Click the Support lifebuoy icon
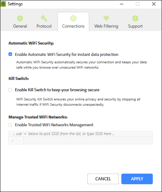This screenshot has width=162, height=192. pyautogui.click(x=135, y=18)
